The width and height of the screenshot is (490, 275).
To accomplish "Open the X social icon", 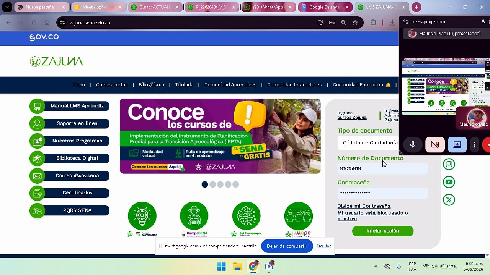I will [449, 200].
